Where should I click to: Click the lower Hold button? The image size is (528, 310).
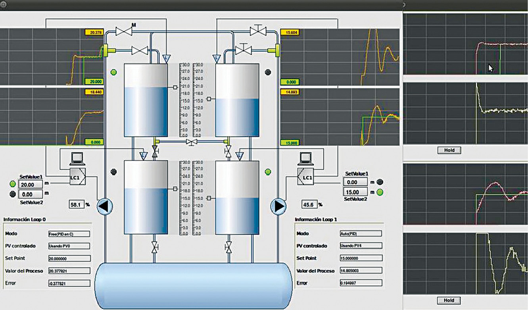(x=449, y=300)
